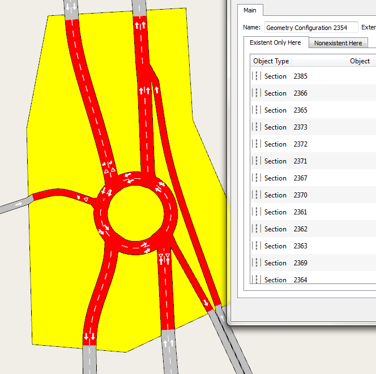The width and height of the screenshot is (376, 374).
Task: Click the Section icon for row 2373
Action: [x=257, y=127]
